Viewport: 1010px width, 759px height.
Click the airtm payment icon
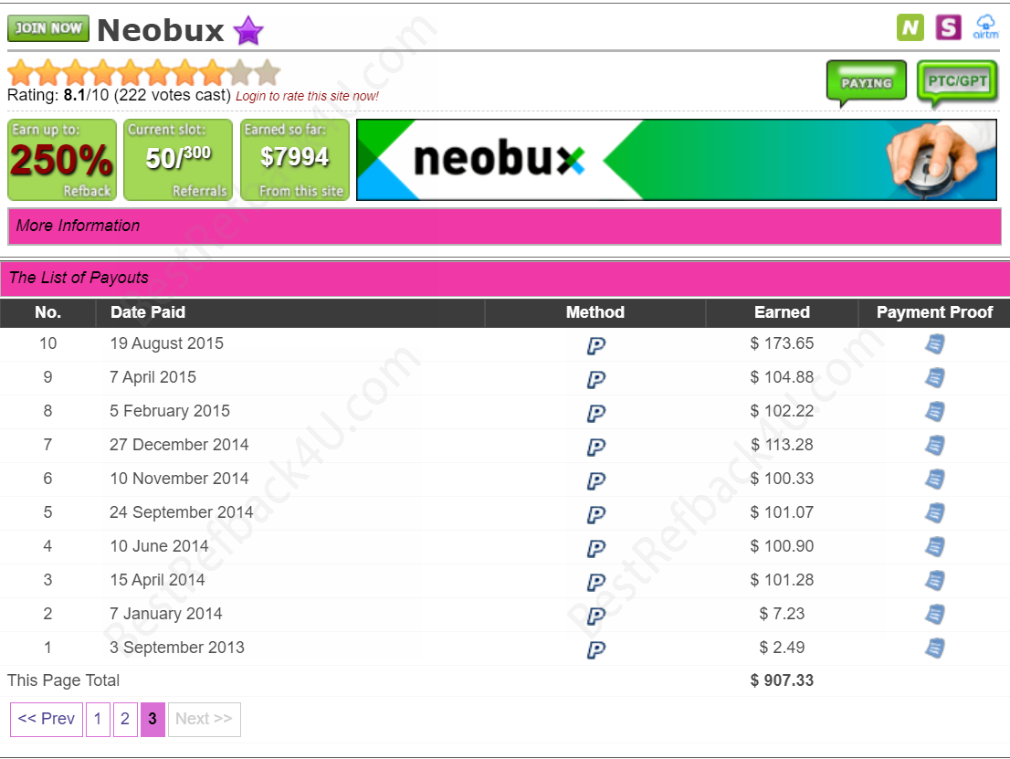point(985,27)
